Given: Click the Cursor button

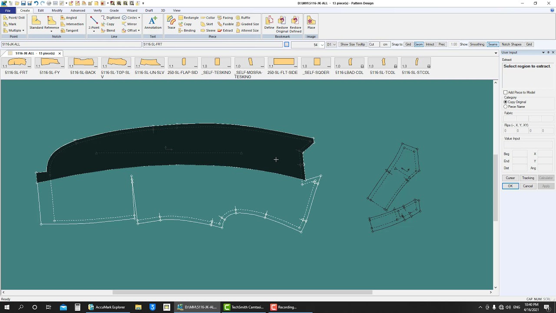Looking at the screenshot, I should 510,178.
